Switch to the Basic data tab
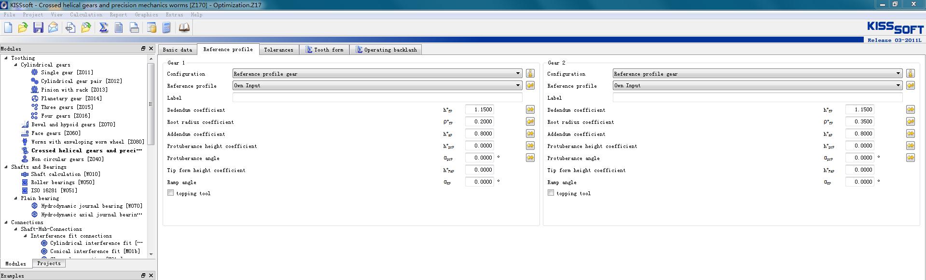This screenshot has height=280, width=926. pyautogui.click(x=177, y=50)
